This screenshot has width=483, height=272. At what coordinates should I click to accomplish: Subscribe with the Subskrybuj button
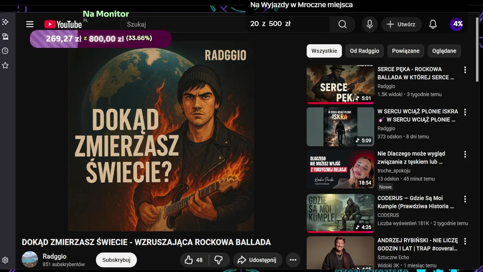116,260
